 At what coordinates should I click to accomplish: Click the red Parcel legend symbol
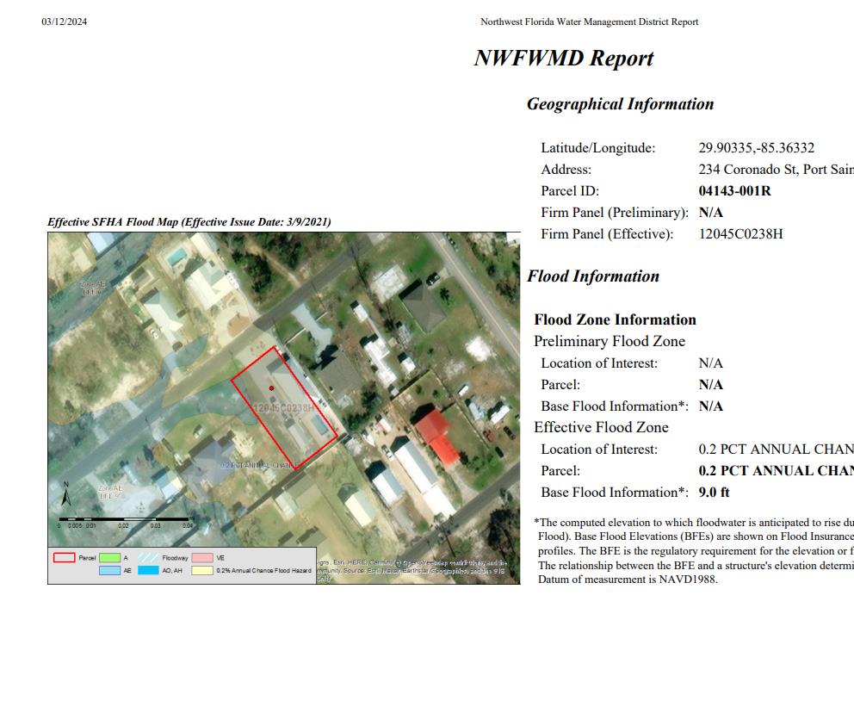[x=65, y=558]
